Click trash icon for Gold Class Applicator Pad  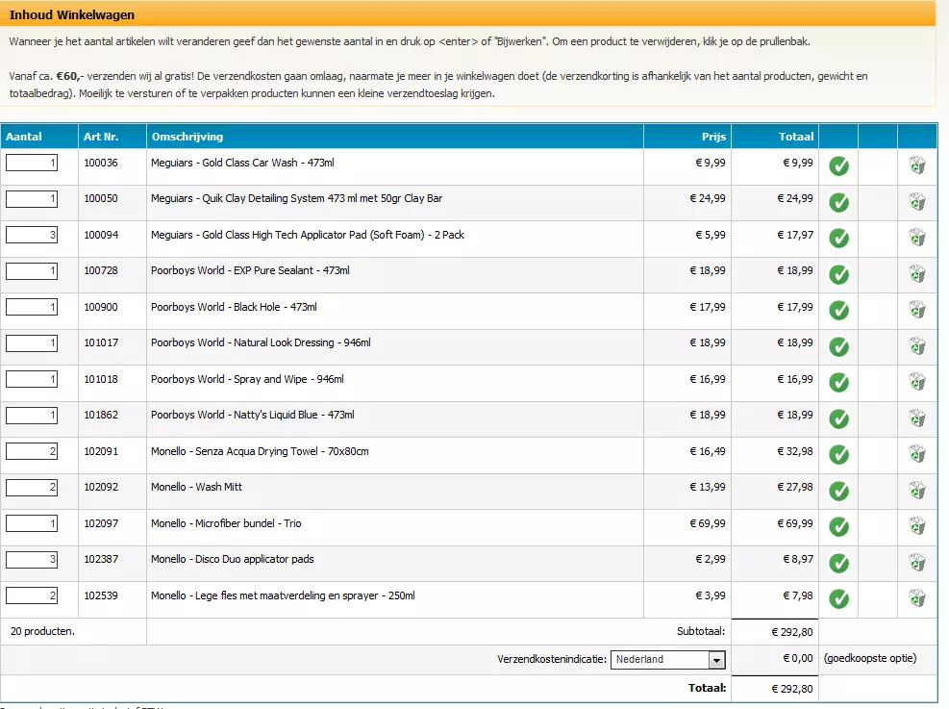[917, 237]
